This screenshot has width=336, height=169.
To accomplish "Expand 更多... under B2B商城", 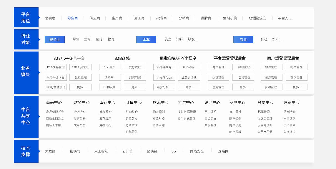I will (135, 87).
